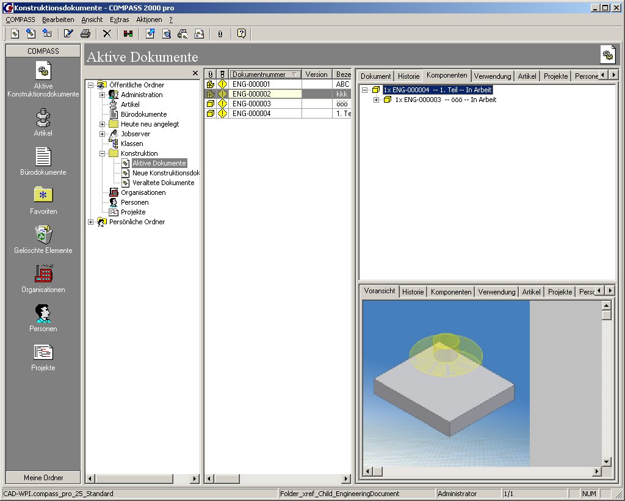The width and height of the screenshot is (625, 501).
Task: Expand Jobserver tree node
Action: point(102,134)
